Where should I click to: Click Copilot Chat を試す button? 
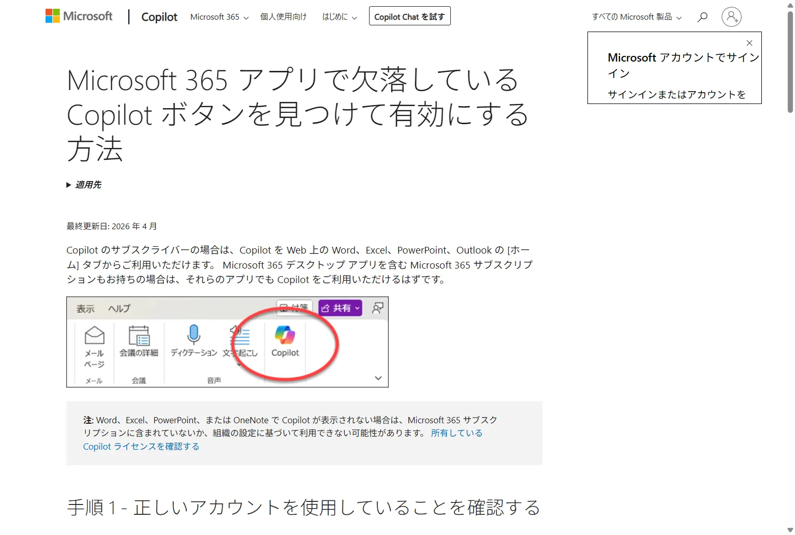pyautogui.click(x=409, y=16)
